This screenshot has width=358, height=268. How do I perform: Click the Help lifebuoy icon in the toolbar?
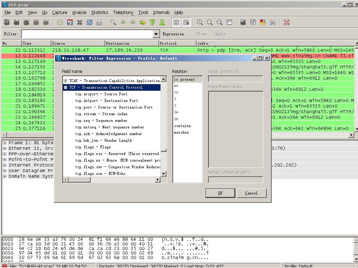coord(287,22)
